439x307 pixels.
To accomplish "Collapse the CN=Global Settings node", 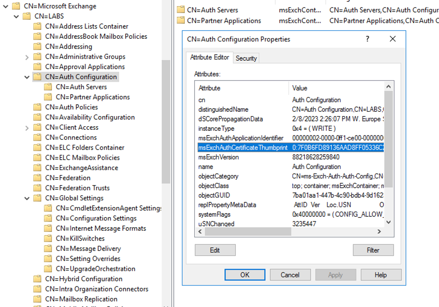I will (x=27, y=198).
